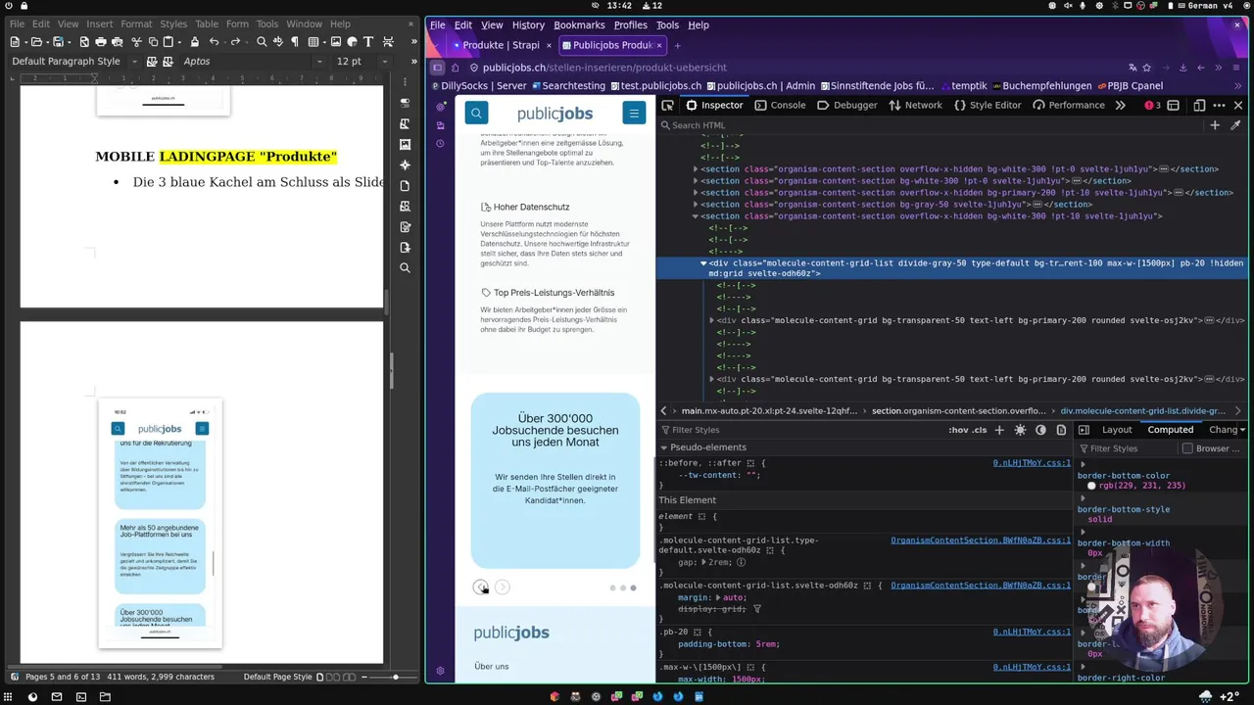Toggle the three-pane inspector split icon
This screenshot has width=1254, height=705.
1084,430
